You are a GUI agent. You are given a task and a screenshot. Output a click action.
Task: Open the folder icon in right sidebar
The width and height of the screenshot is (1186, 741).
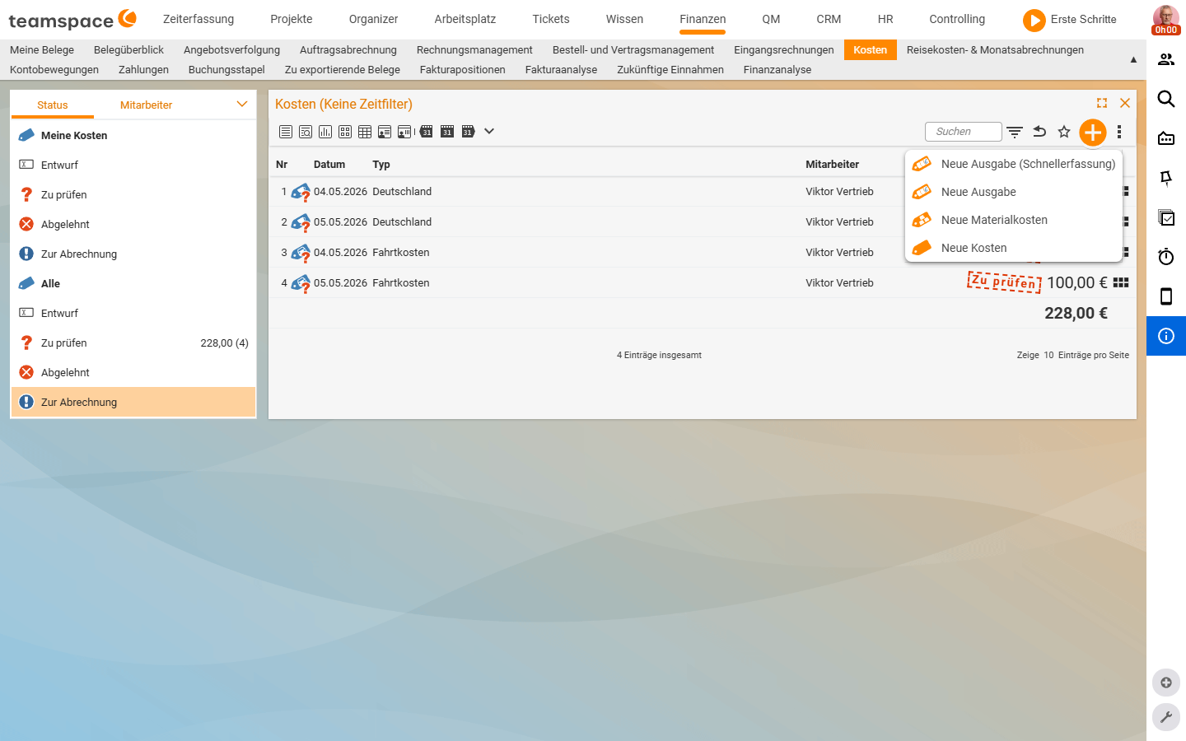(x=1166, y=138)
